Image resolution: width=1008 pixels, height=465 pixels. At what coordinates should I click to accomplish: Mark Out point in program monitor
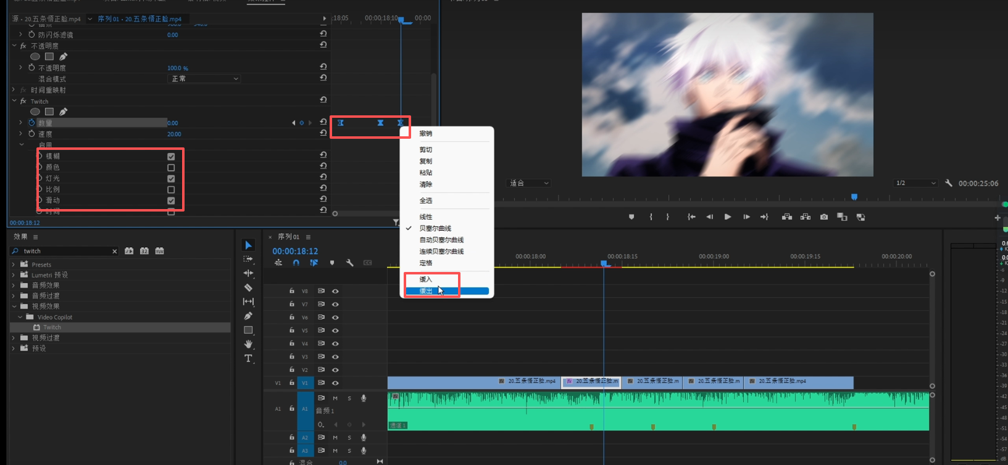point(668,217)
